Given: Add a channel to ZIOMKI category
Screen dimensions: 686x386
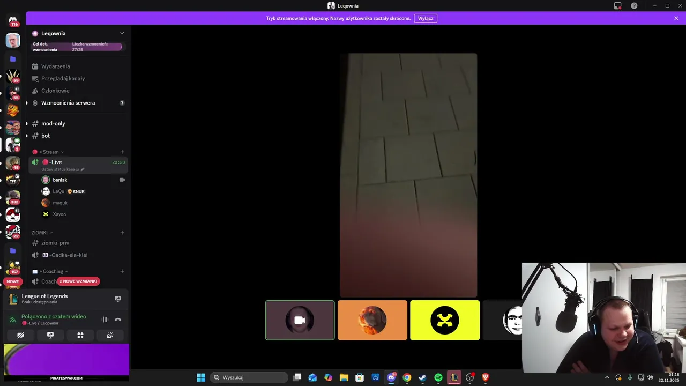Looking at the screenshot, I should click(x=122, y=233).
